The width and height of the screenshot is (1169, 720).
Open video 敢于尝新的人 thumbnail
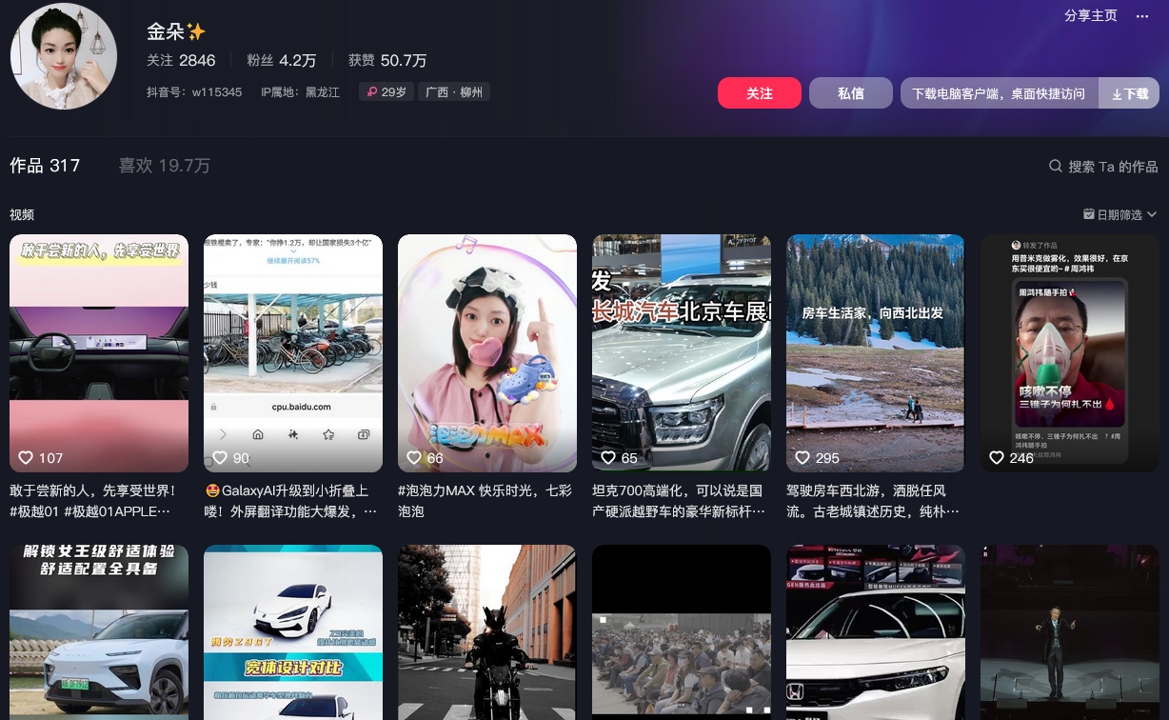(99, 353)
